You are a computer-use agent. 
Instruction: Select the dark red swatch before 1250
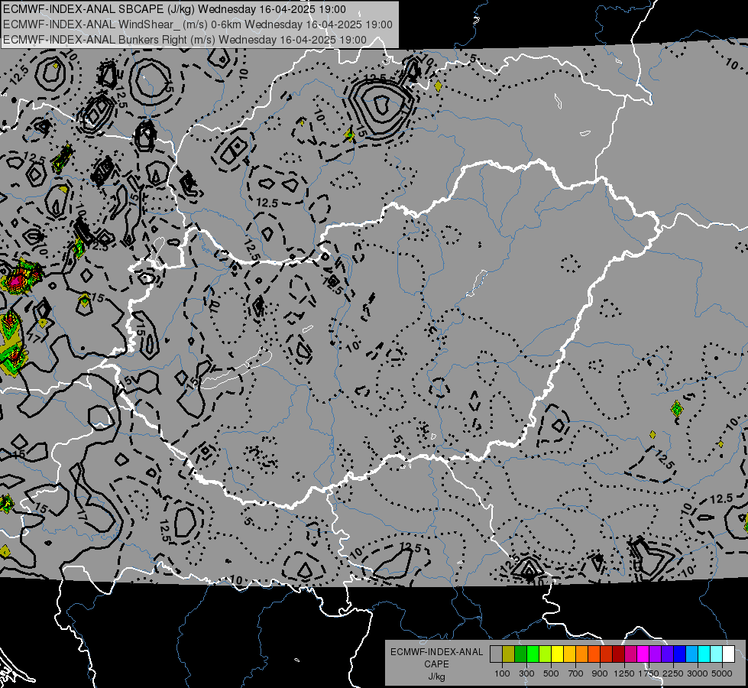[619, 654]
